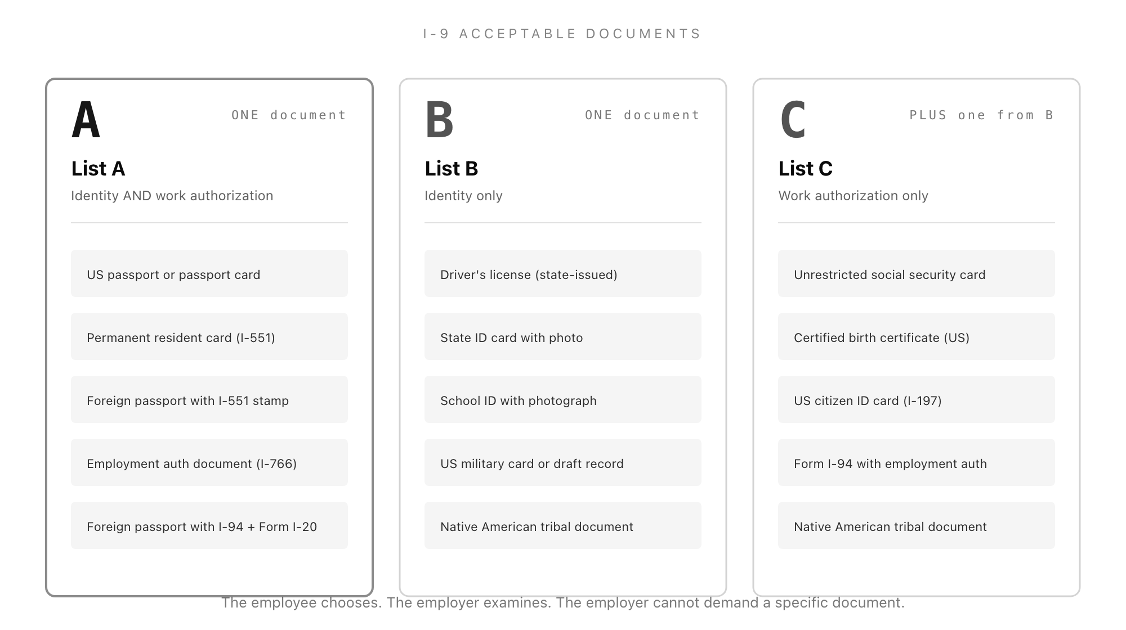Pick State ID card with photo

[x=563, y=336]
